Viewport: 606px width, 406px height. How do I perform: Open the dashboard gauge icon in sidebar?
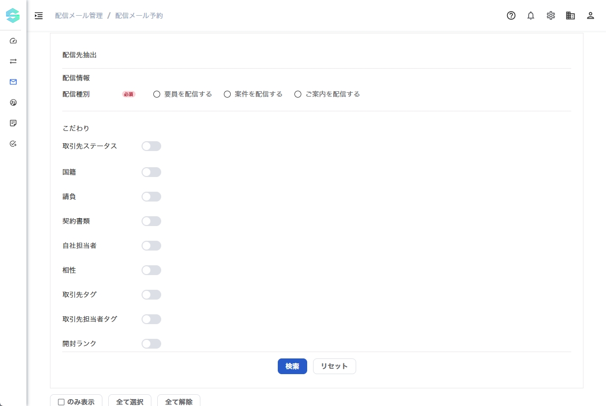tap(13, 41)
